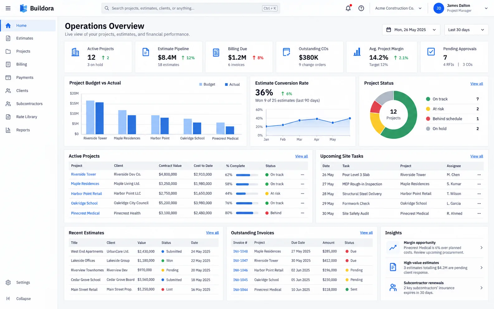Viewport: 494px width, 309px height.
Task: Click the Billing Due invoice icon
Action: point(216,52)
